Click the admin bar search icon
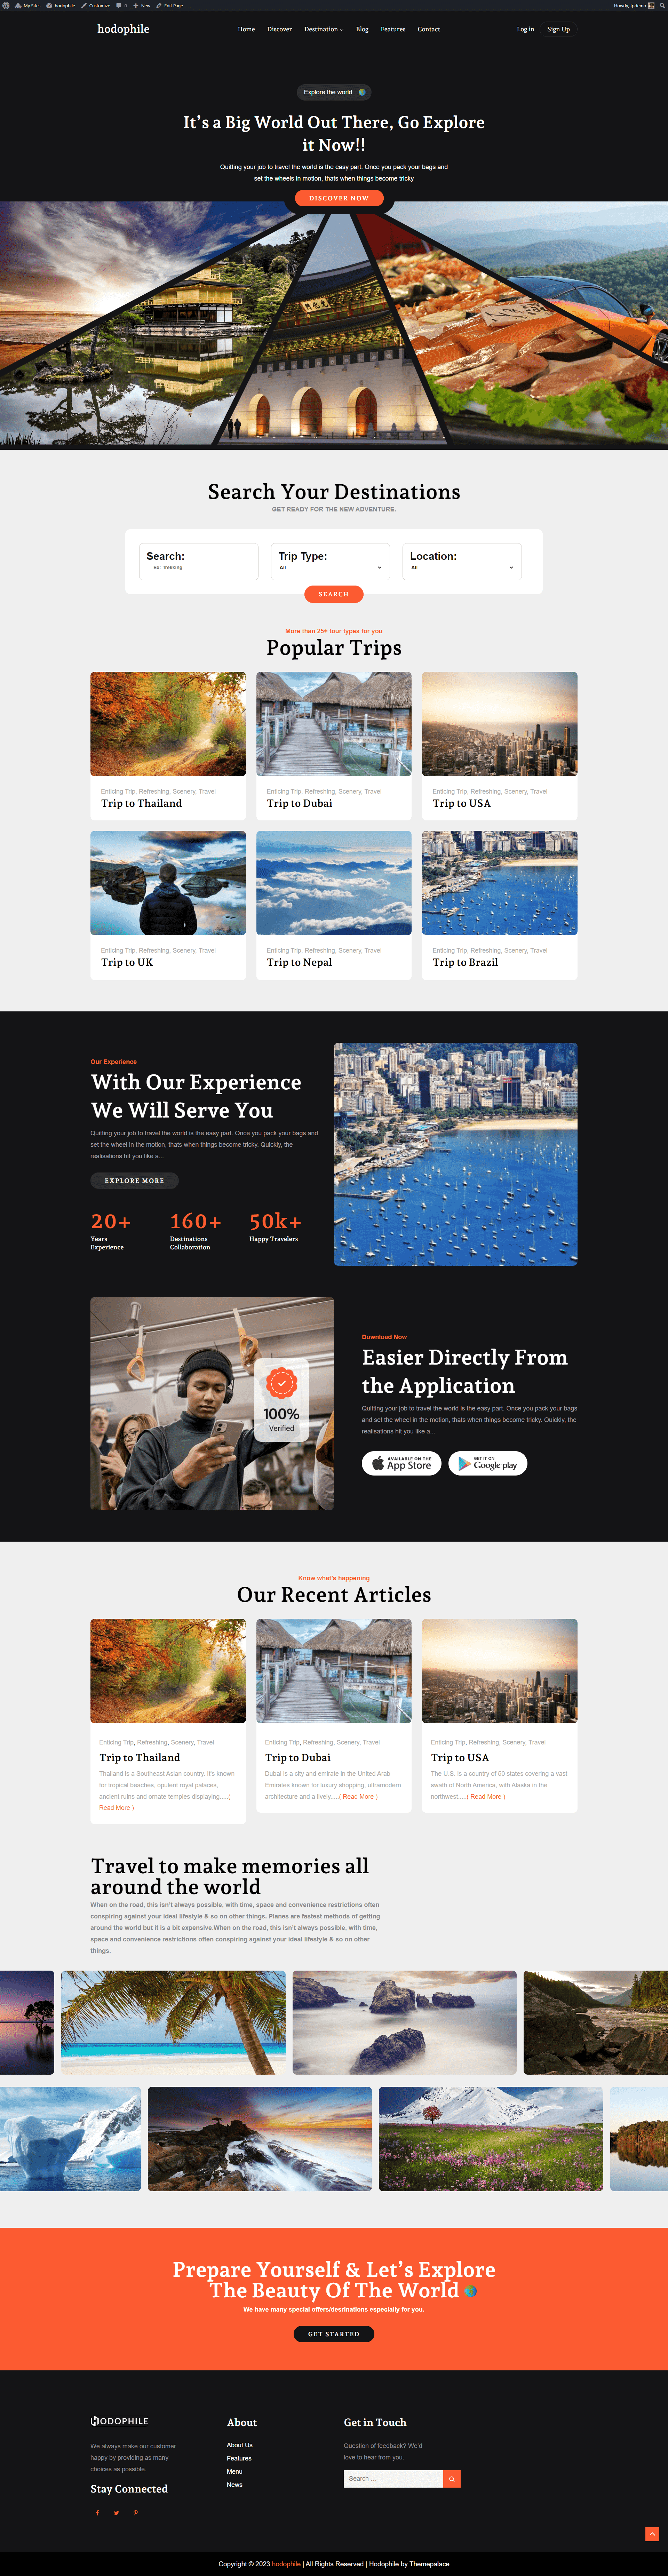The height and width of the screenshot is (2576, 668). click(x=663, y=5)
